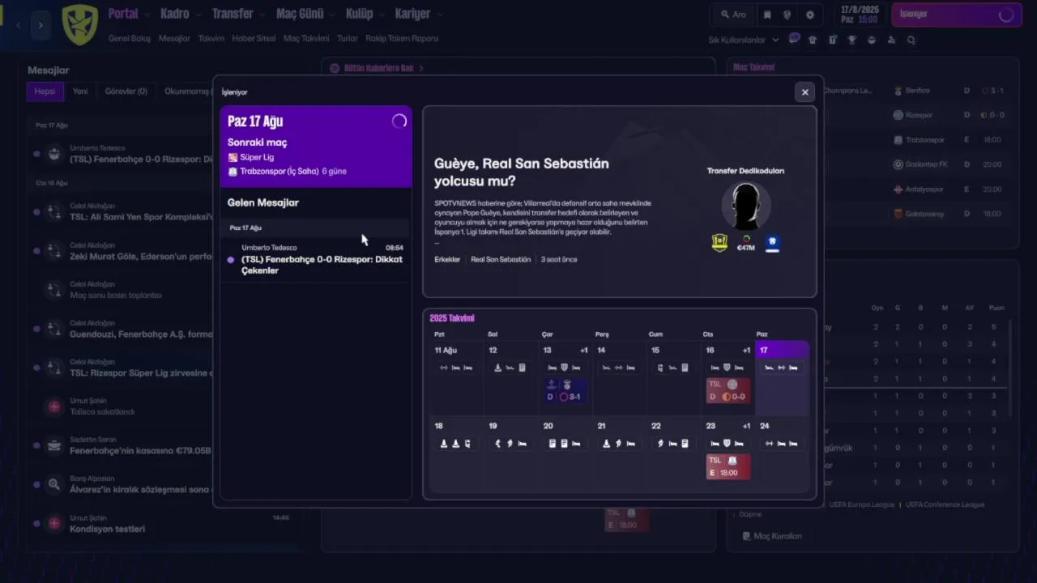Select the Hepsi messages filter
Image resolution: width=1037 pixels, height=583 pixels.
point(45,91)
